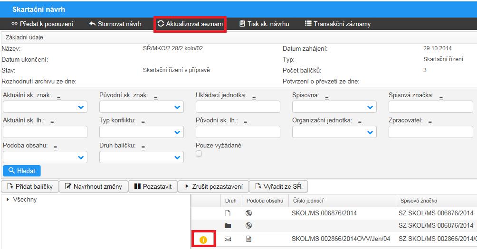Select cell SKOL/MS 002866/2014OVV/Jen/04

click(x=341, y=239)
